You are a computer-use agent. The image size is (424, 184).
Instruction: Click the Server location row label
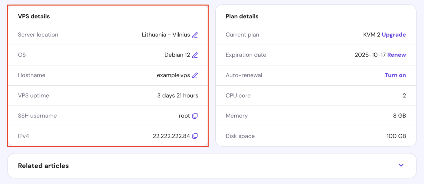click(38, 35)
